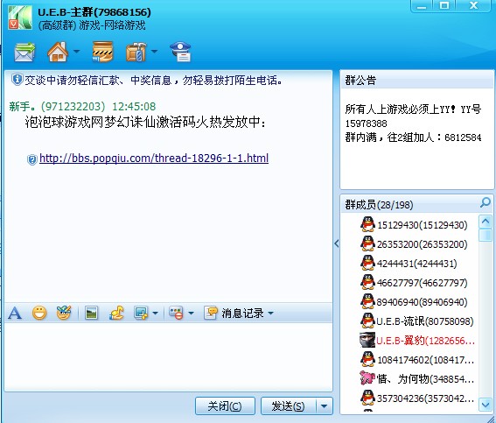The height and width of the screenshot is (423, 496).
Task: Search group members magnifier icon
Action: click(x=486, y=202)
